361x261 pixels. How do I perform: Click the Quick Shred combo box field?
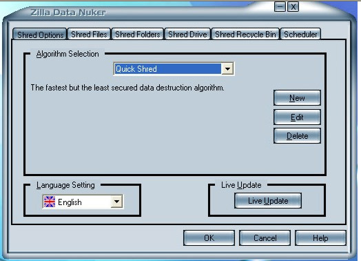(174, 69)
